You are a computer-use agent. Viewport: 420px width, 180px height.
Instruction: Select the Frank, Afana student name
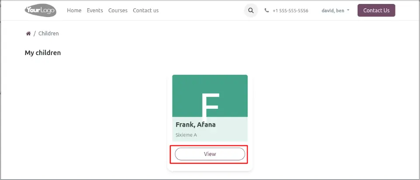click(x=196, y=125)
